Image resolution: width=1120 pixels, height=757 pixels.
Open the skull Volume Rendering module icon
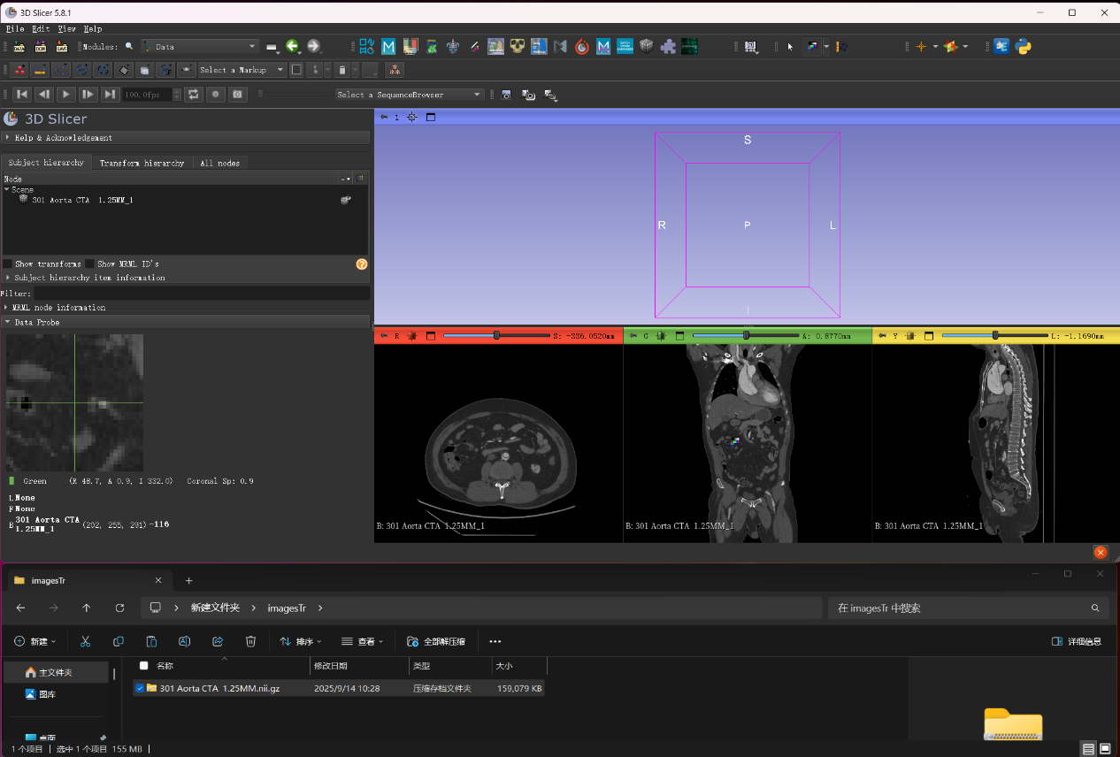[x=518, y=46]
